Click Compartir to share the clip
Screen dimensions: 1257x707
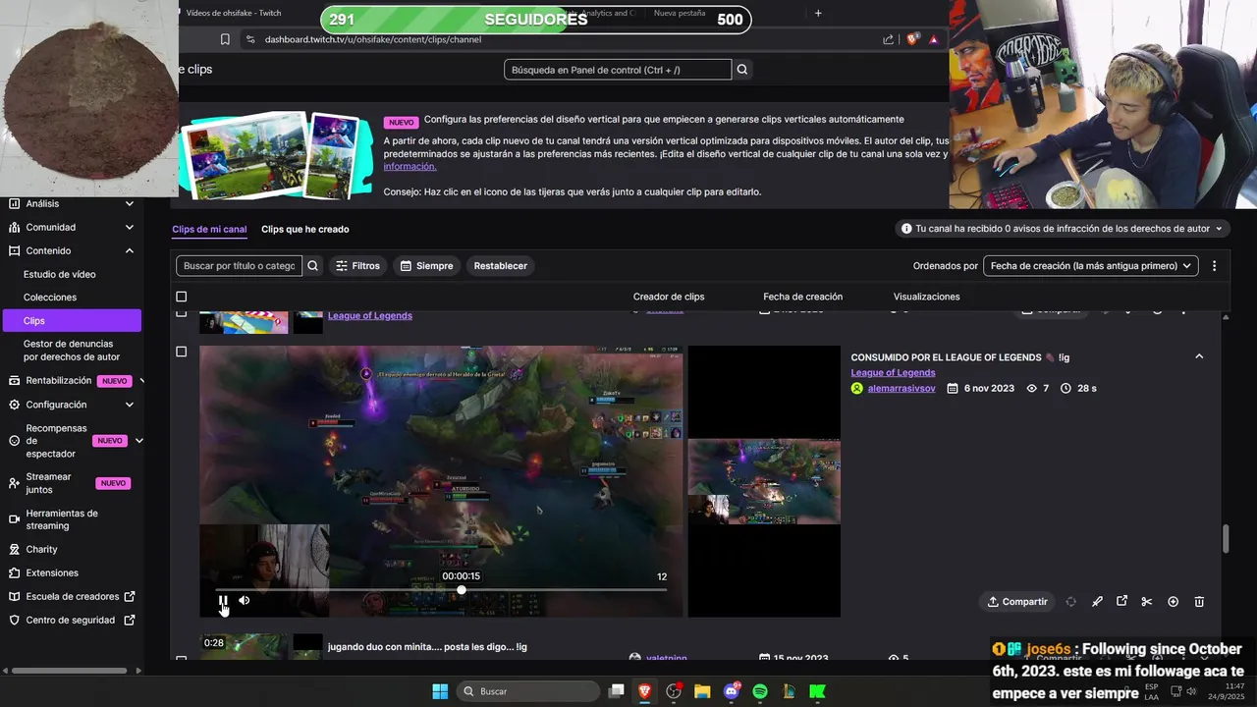click(x=1017, y=602)
